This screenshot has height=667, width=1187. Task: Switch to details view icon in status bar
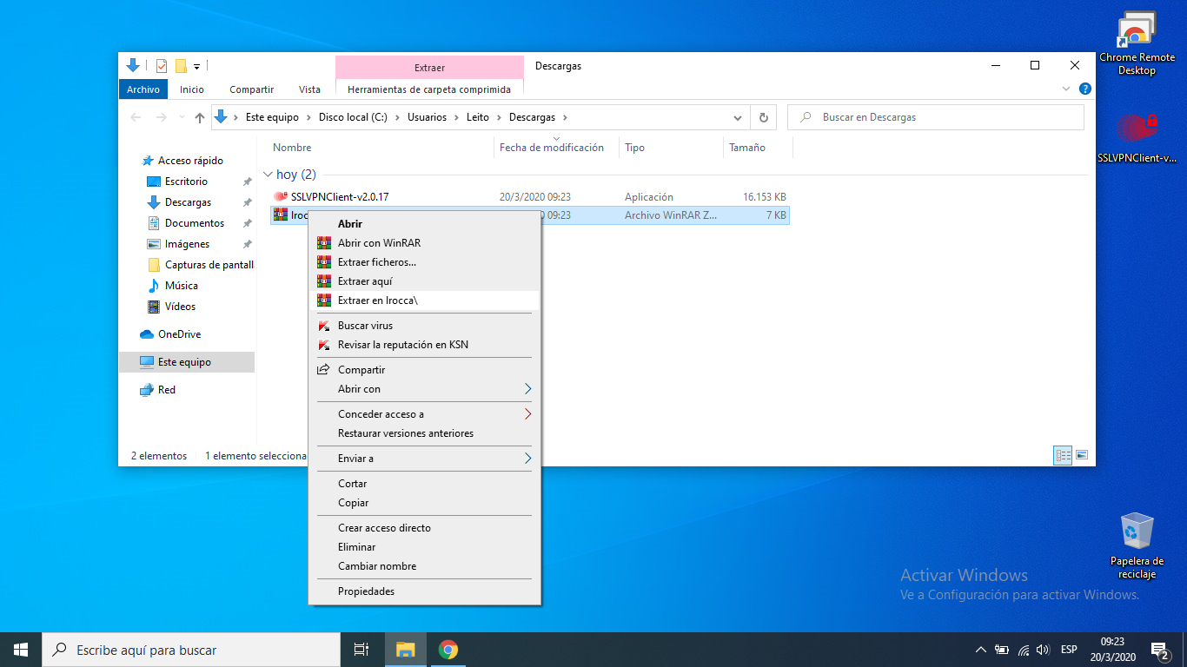[x=1063, y=455]
